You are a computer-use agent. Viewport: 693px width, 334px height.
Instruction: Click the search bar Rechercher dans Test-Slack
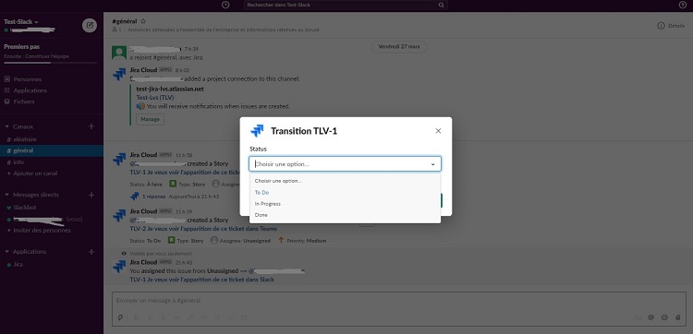tap(346, 5)
